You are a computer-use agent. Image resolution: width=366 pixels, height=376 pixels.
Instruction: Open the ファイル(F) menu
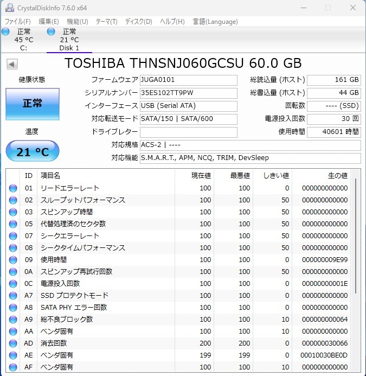pyautogui.click(x=18, y=22)
